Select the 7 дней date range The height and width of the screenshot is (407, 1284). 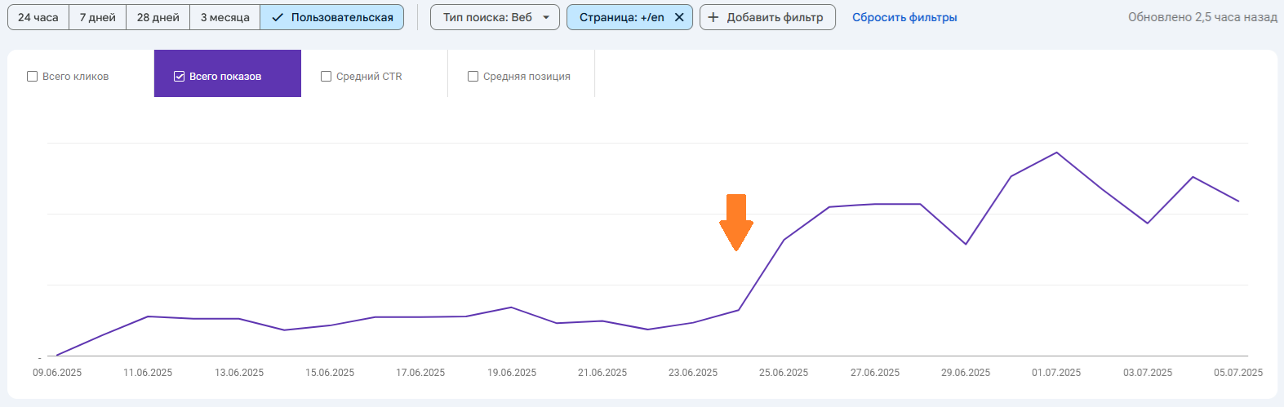click(x=98, y=17)
